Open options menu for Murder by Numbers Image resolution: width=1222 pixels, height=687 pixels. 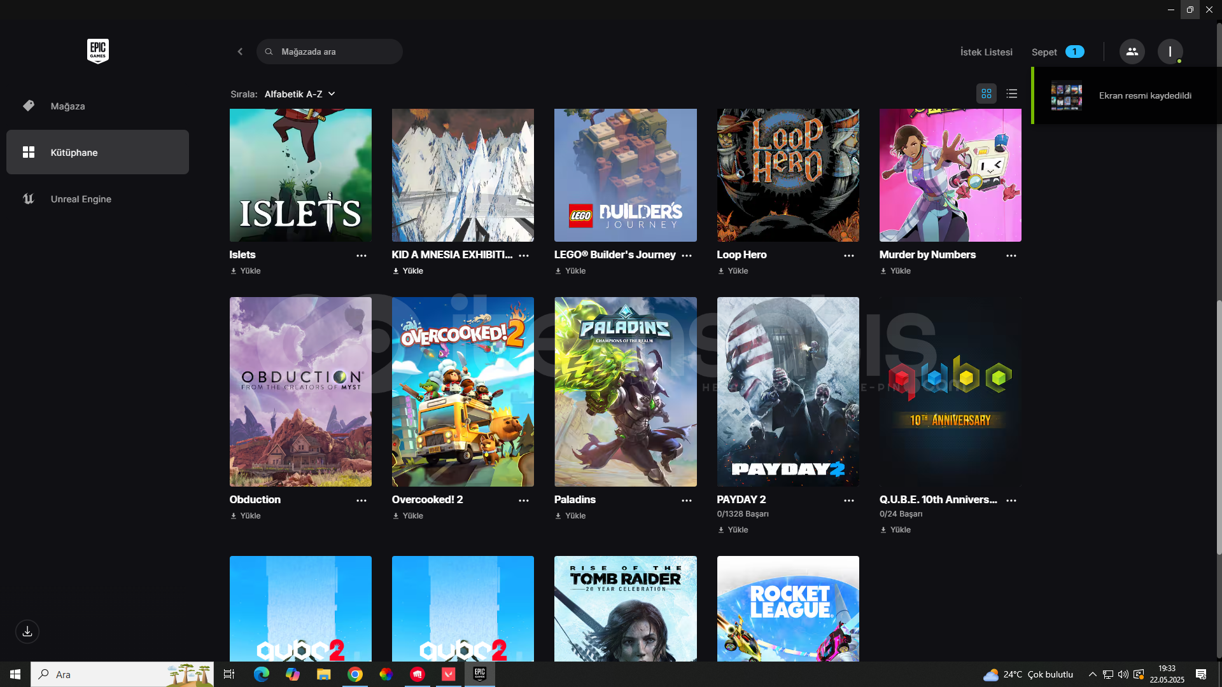click(x=1011, y=255)
